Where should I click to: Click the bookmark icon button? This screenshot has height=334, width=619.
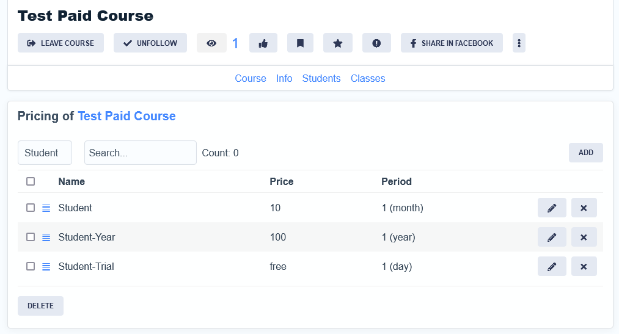click(x=300, y=43)
